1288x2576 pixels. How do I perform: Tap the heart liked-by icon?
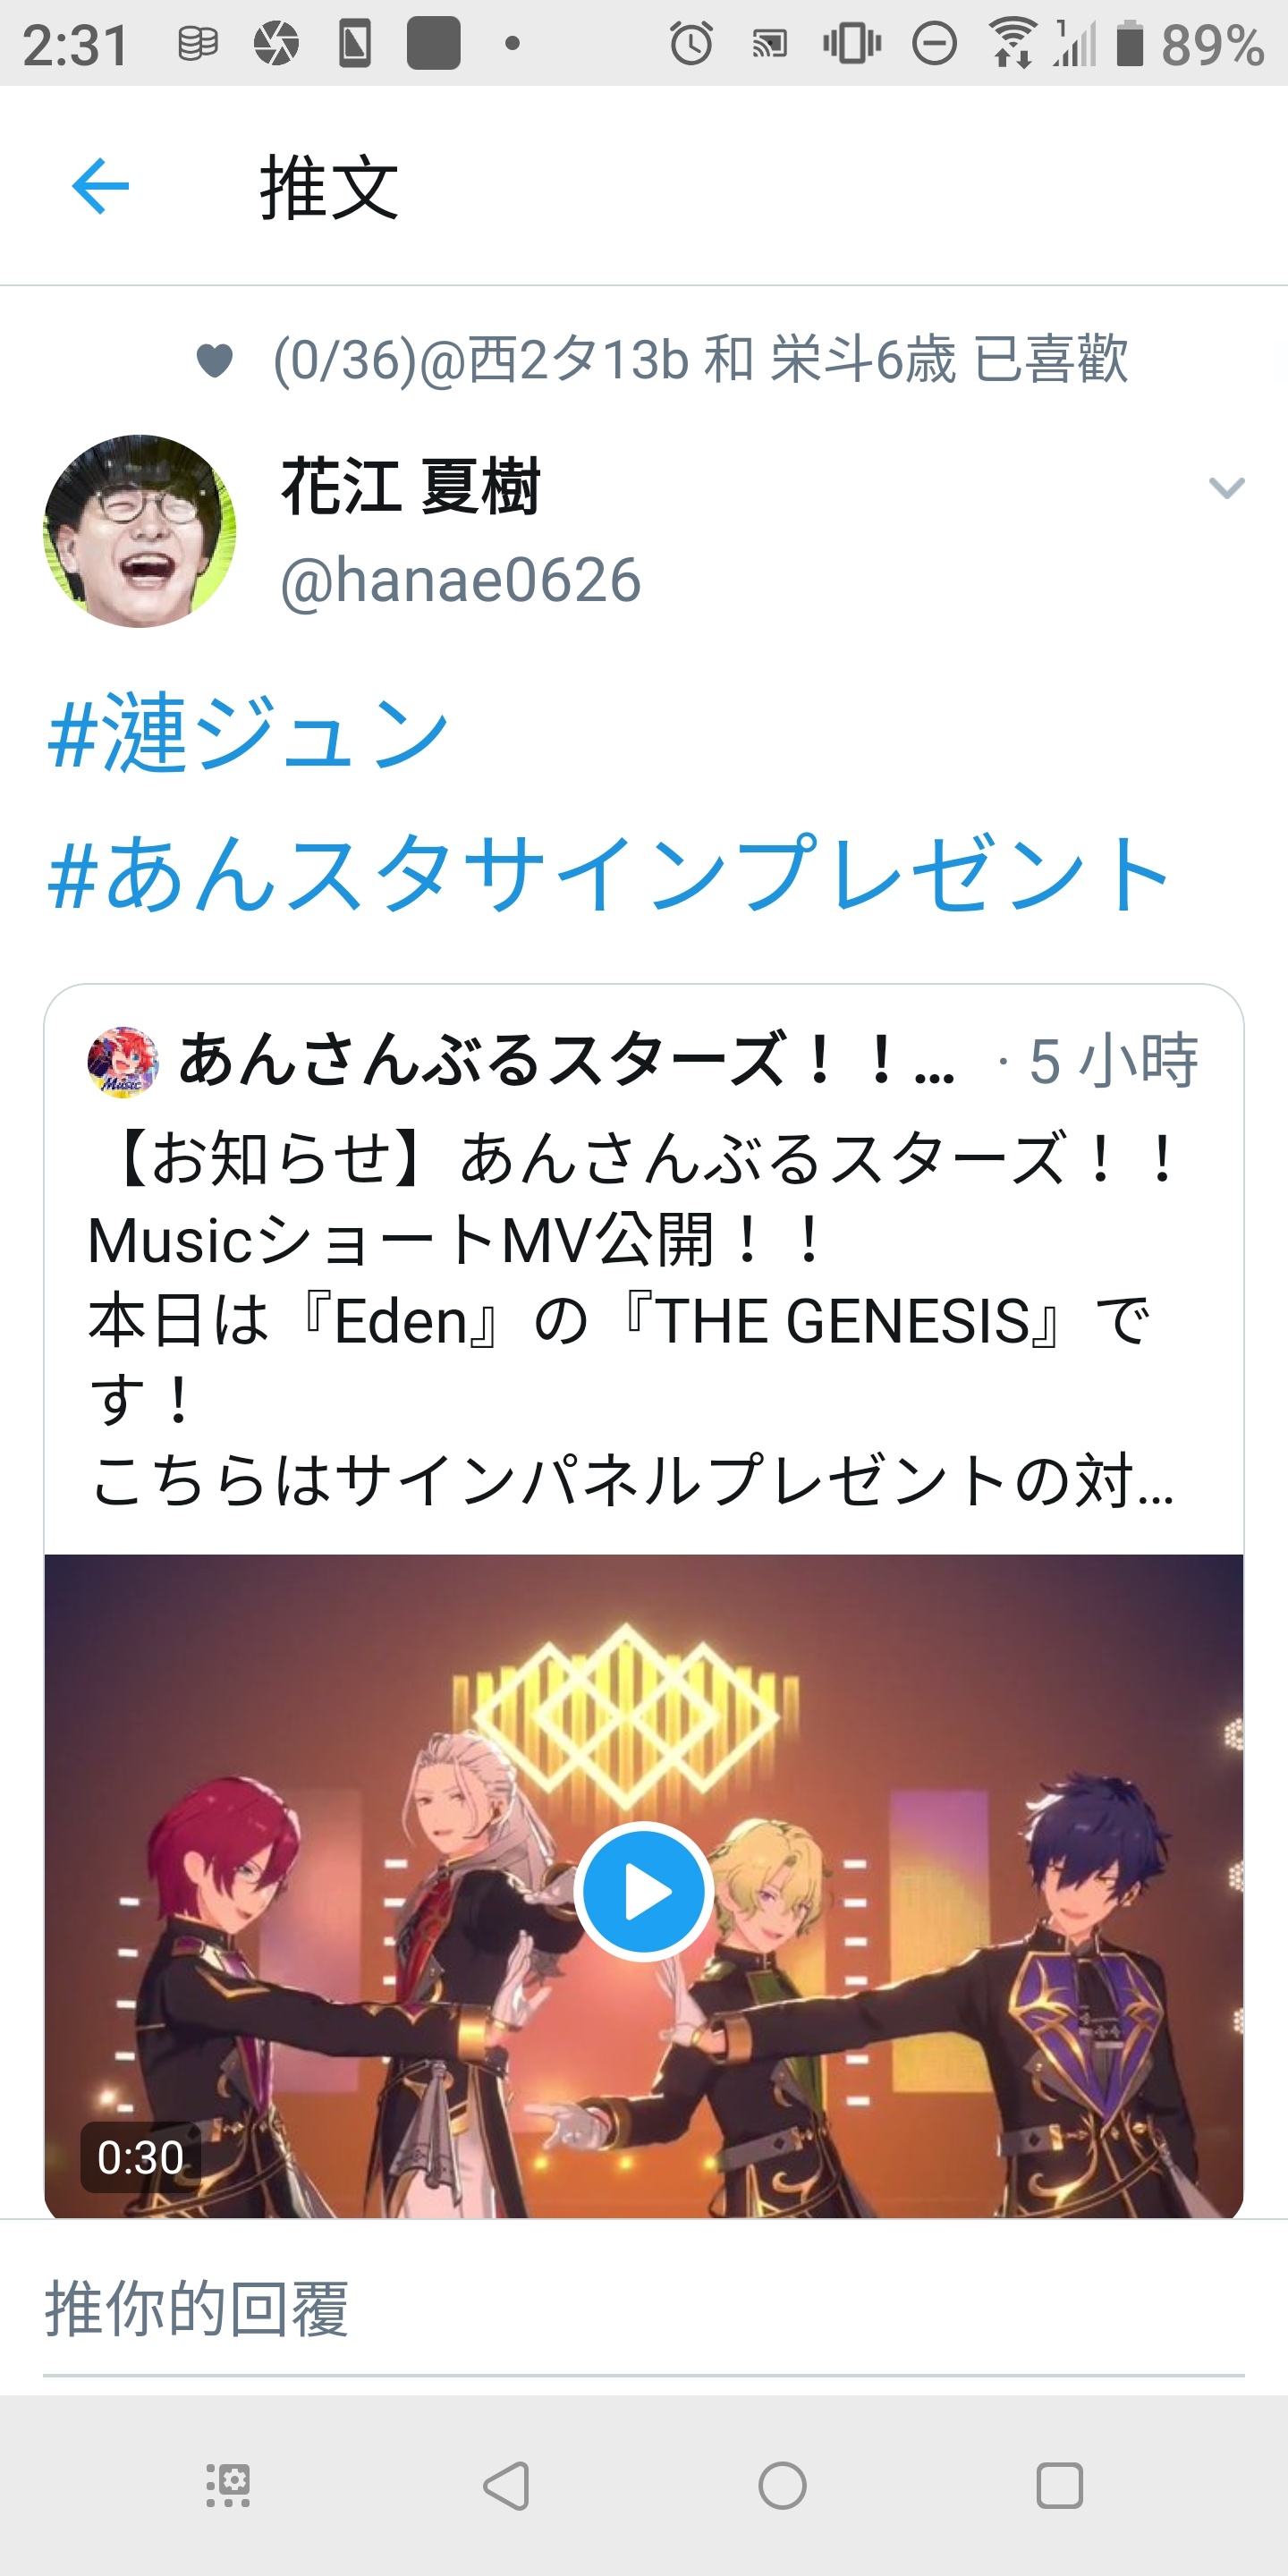point(214,360)
